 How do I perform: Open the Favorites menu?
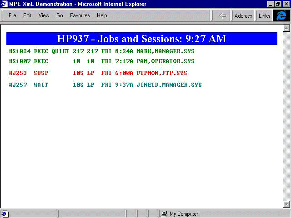point(80,15)
